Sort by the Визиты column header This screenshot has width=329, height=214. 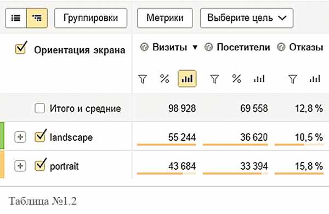169,47
